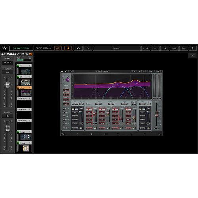The image size is (198, 198).
Task: Click band 6 side chain listen icon
Action: pos(148,128)
